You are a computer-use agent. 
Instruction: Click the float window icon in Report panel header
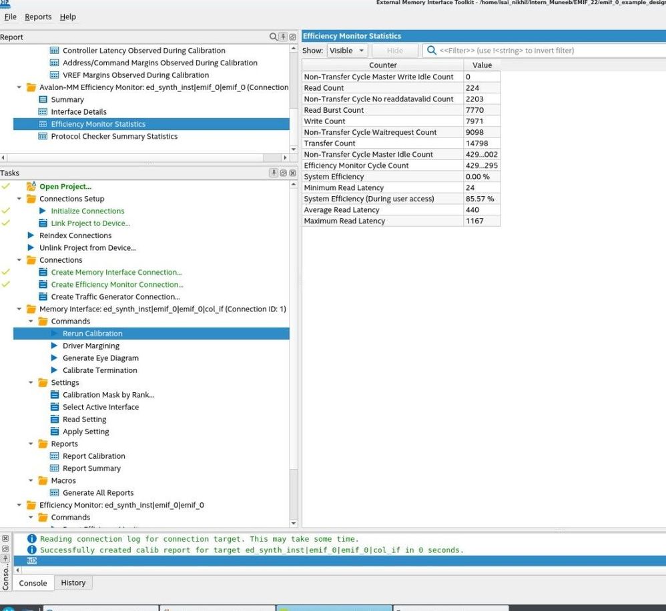pyautogui.click(x=293, y=37)
